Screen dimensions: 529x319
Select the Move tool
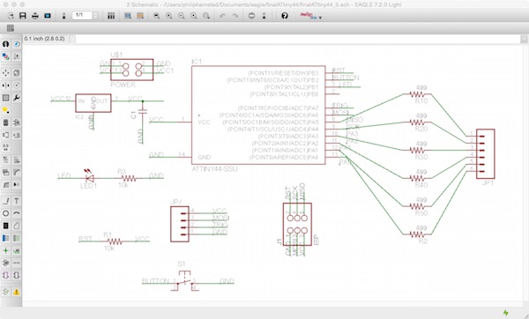click(6, 73)
